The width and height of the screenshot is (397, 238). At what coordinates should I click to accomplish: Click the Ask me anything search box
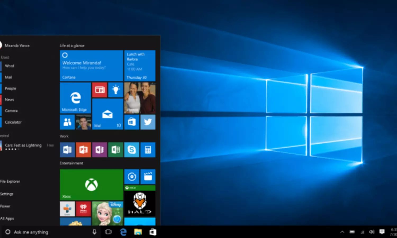[x=48, y=232]
